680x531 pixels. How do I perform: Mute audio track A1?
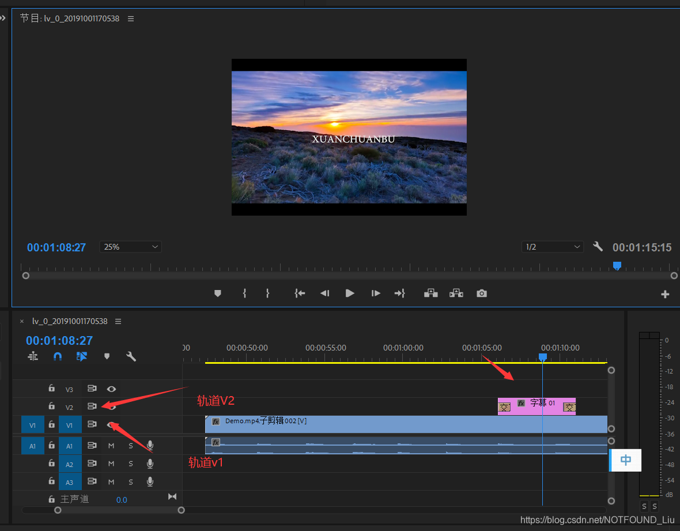(111, 446)
